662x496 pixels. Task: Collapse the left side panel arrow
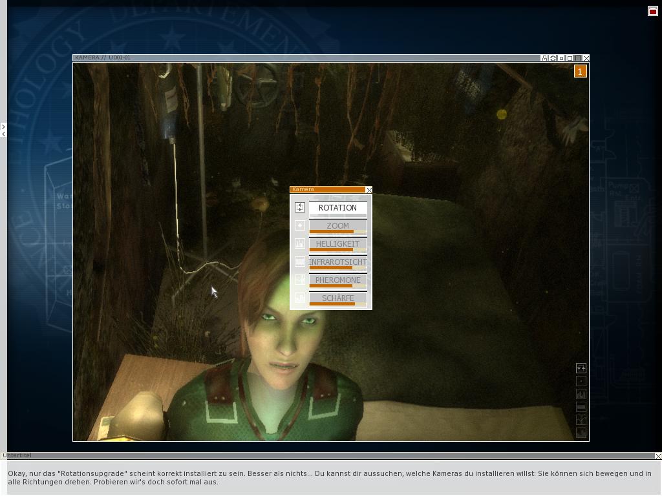click(x=3, y=134)
